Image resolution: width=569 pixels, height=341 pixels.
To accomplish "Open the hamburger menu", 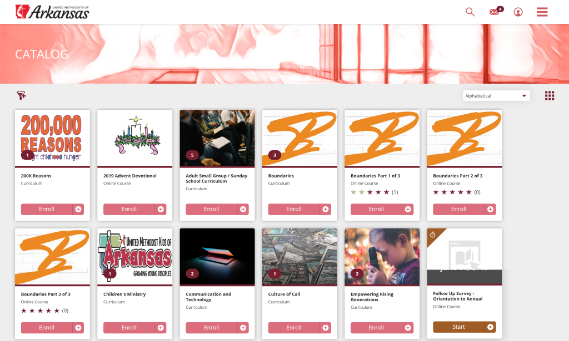I will coord(542,12).
